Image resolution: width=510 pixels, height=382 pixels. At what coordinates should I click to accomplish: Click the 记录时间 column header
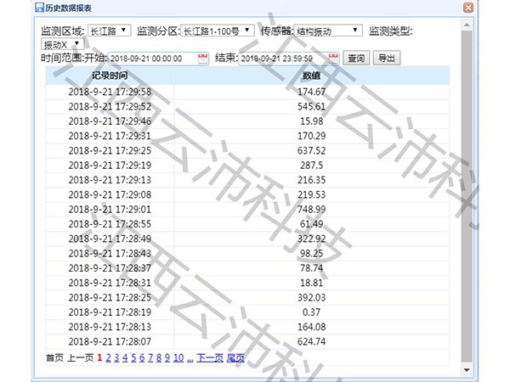click(110, 76)
